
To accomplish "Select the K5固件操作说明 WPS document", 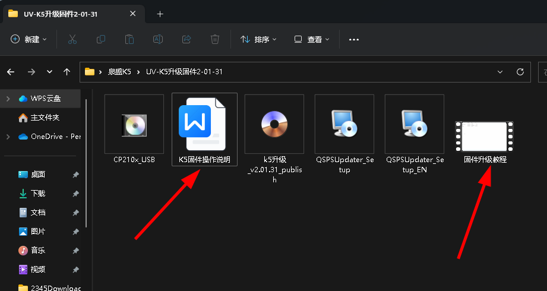I will coord(204,124).
